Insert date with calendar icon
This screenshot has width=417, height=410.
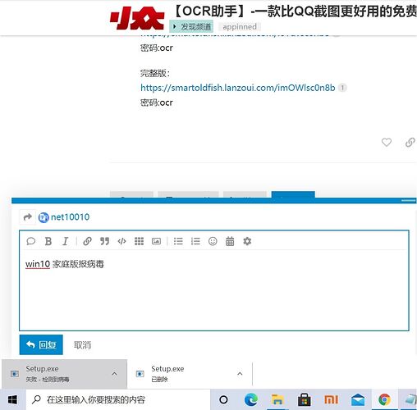pyautogui.click(x=230, y=241)
